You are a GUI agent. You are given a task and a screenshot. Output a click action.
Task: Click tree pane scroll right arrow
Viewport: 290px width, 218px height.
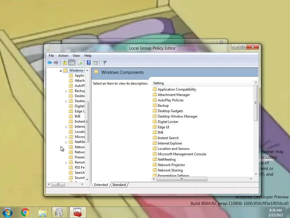[x=82, y=184]
